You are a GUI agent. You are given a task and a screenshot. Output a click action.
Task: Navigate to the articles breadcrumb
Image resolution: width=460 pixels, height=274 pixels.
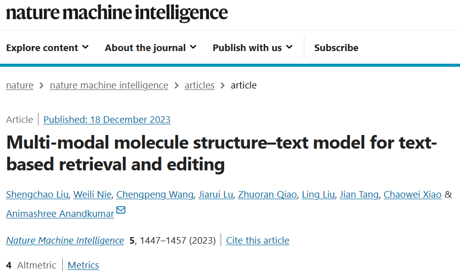[199, 85]
